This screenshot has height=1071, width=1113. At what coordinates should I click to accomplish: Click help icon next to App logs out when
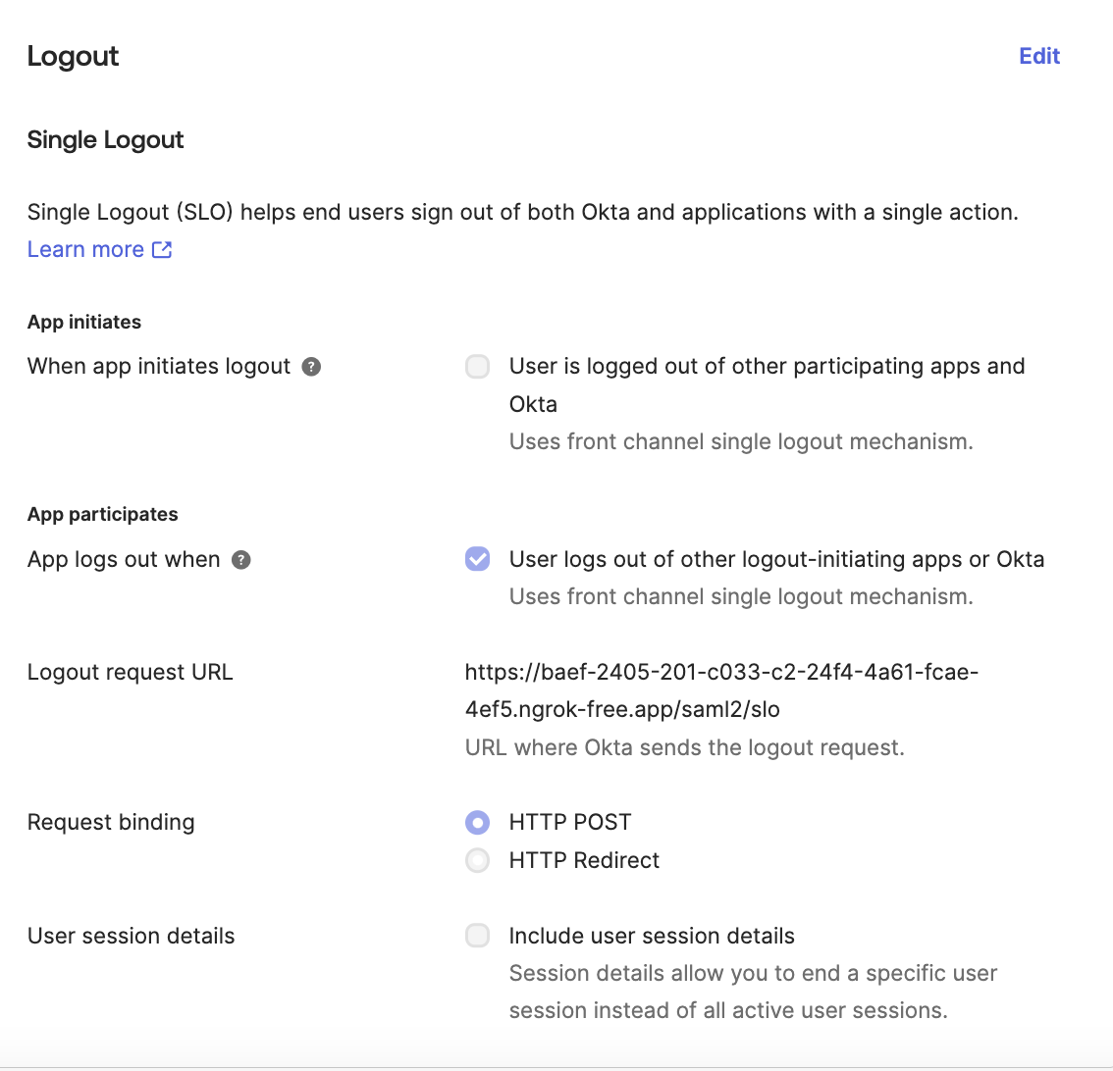pyautogui.click(x=240, y=560)
